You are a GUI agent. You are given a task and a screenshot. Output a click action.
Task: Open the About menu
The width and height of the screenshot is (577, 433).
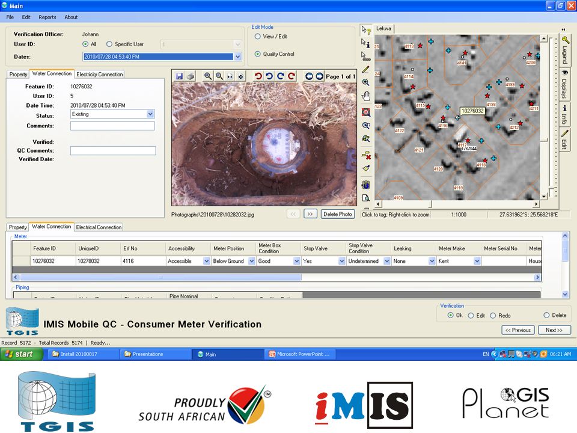(71, 17)
